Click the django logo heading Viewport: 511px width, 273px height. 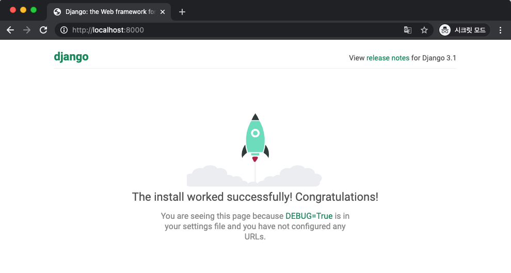pos(71,57)
